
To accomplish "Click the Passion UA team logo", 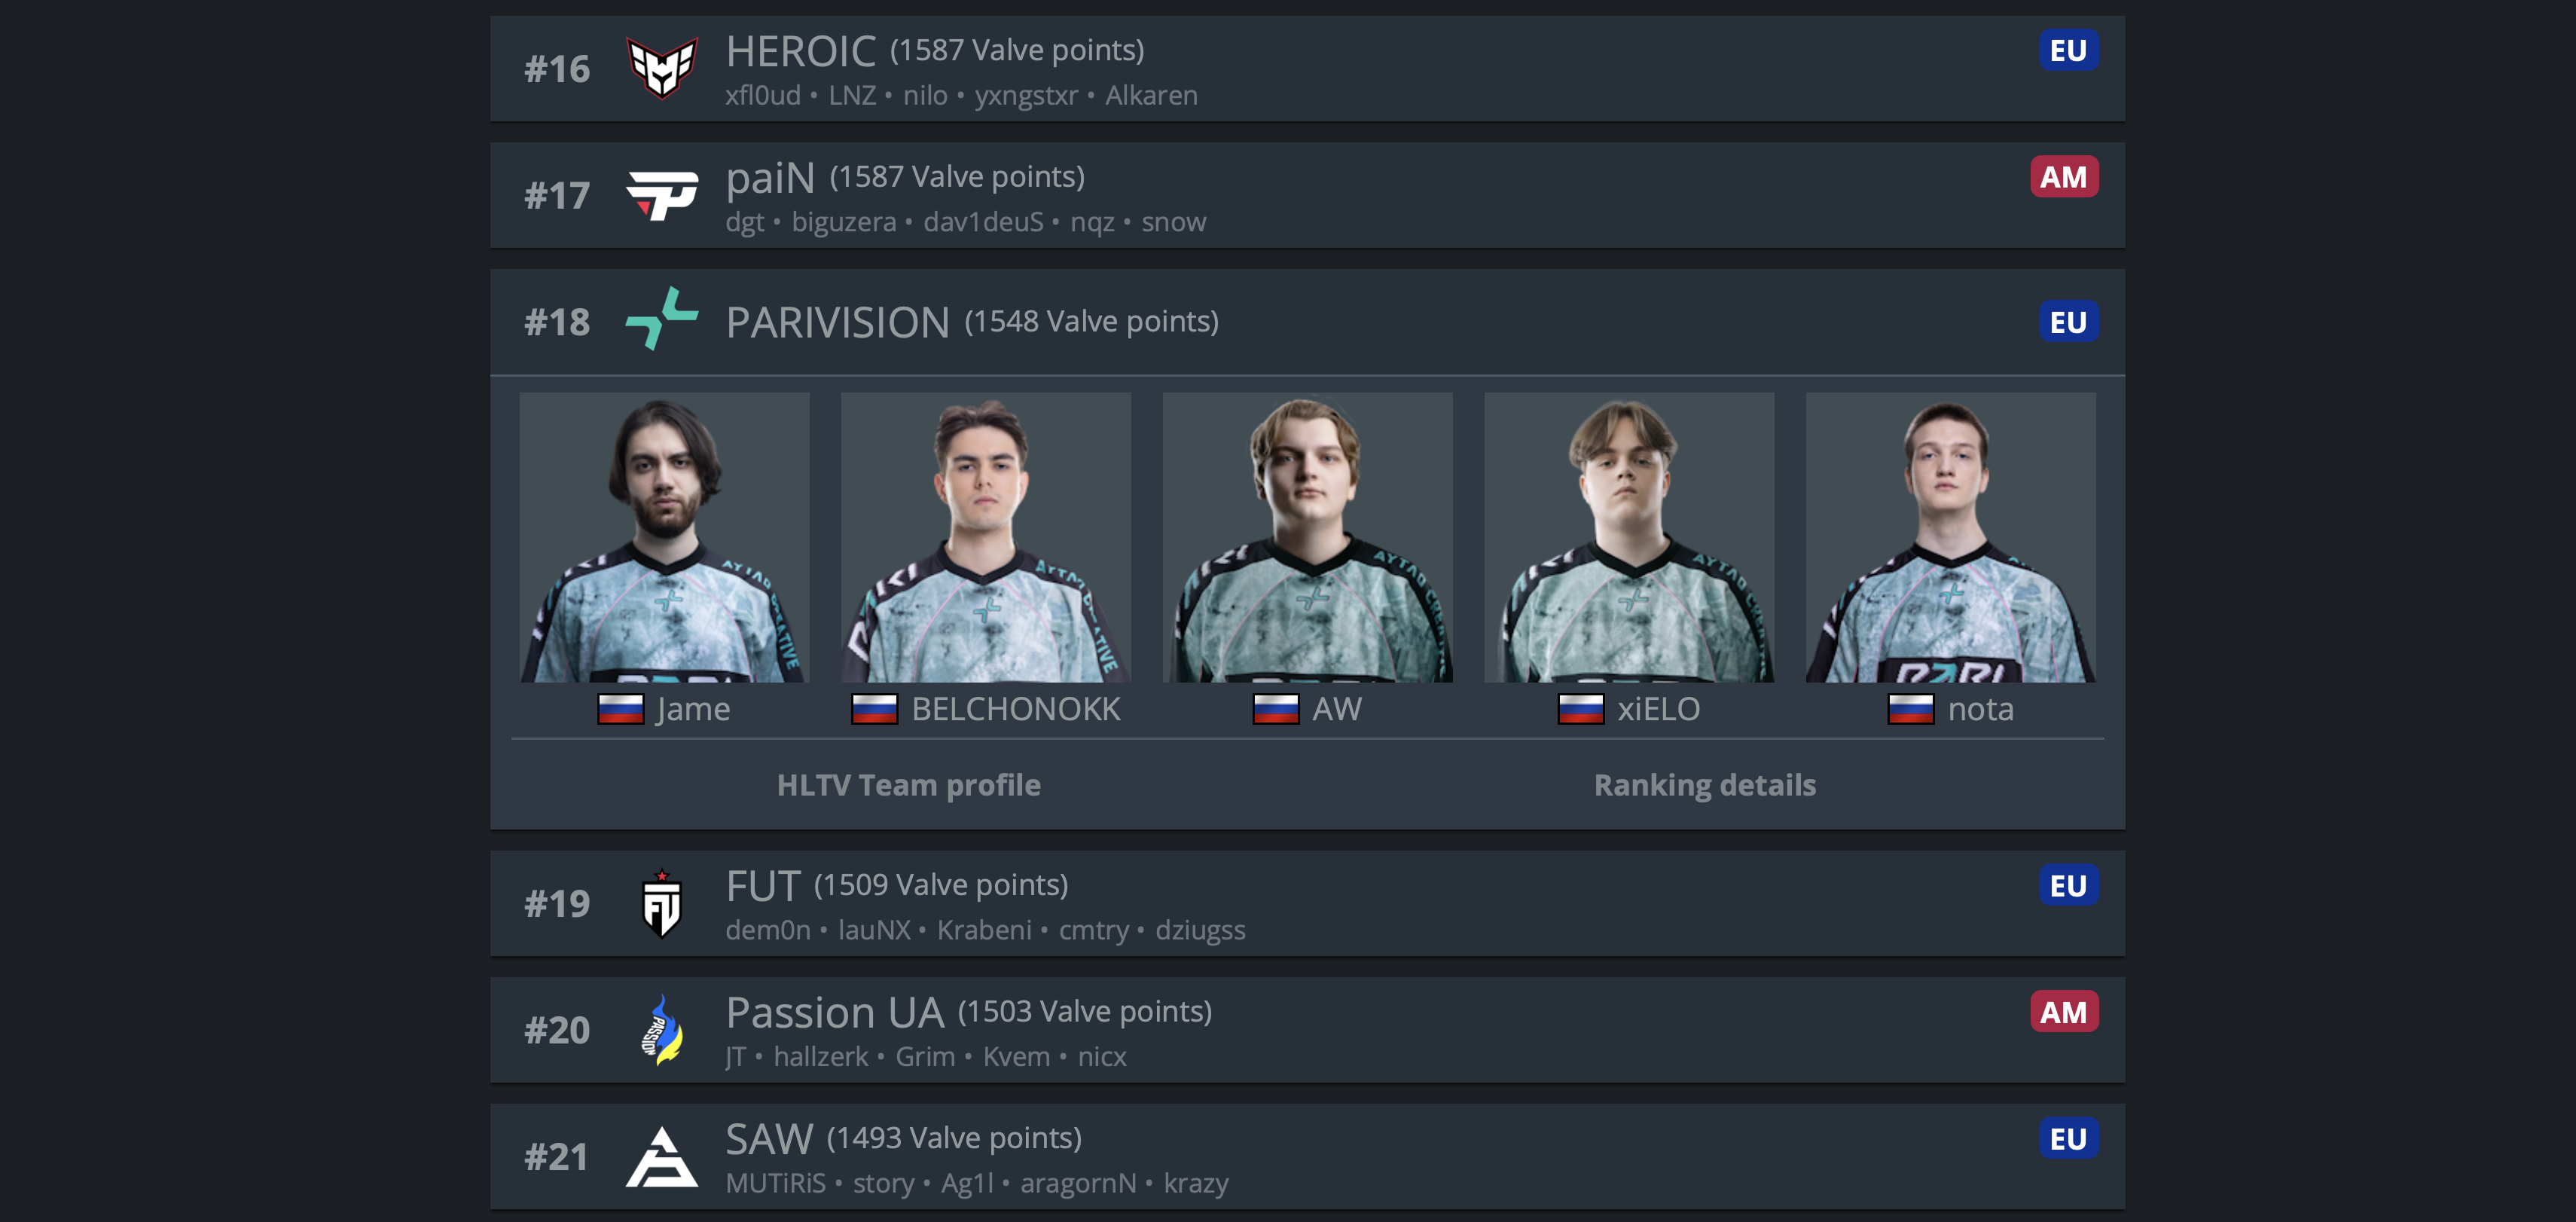I will pos(661,1030).
